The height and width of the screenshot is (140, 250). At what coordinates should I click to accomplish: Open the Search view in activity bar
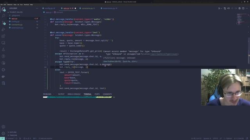tap(4, 16)
